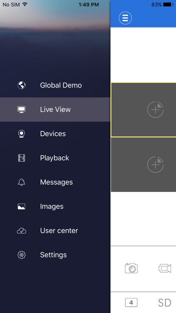
Task: Open Images from side menu
Action: coord(55,207)
